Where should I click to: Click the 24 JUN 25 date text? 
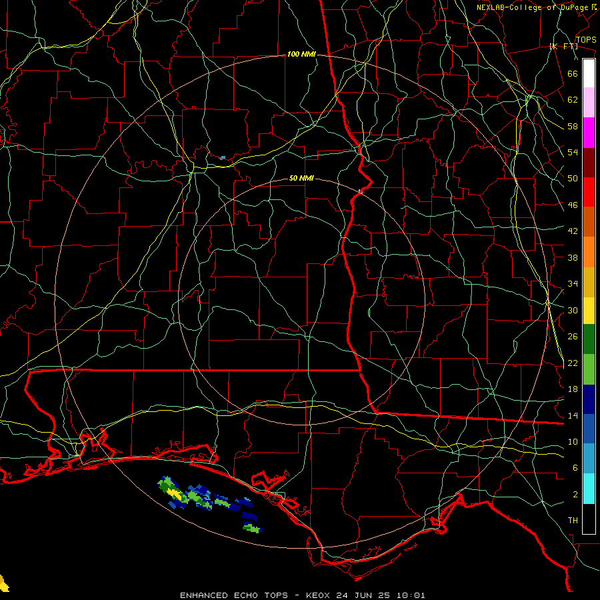pyautogui.click(x=364, y=595)
